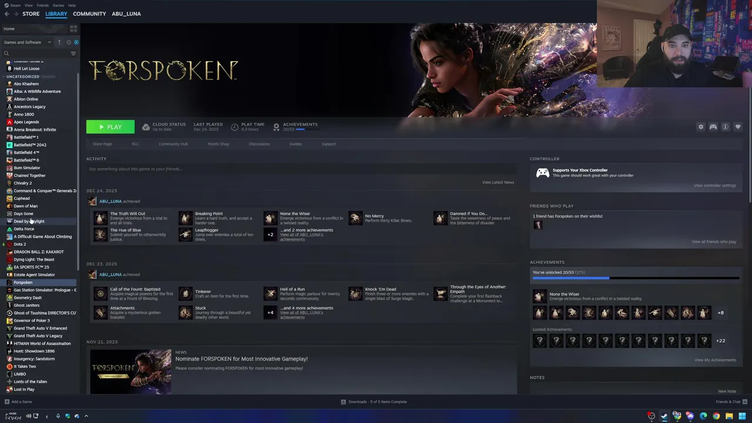
Task: Click View all friends who play
Action: (x=714, y=241)
